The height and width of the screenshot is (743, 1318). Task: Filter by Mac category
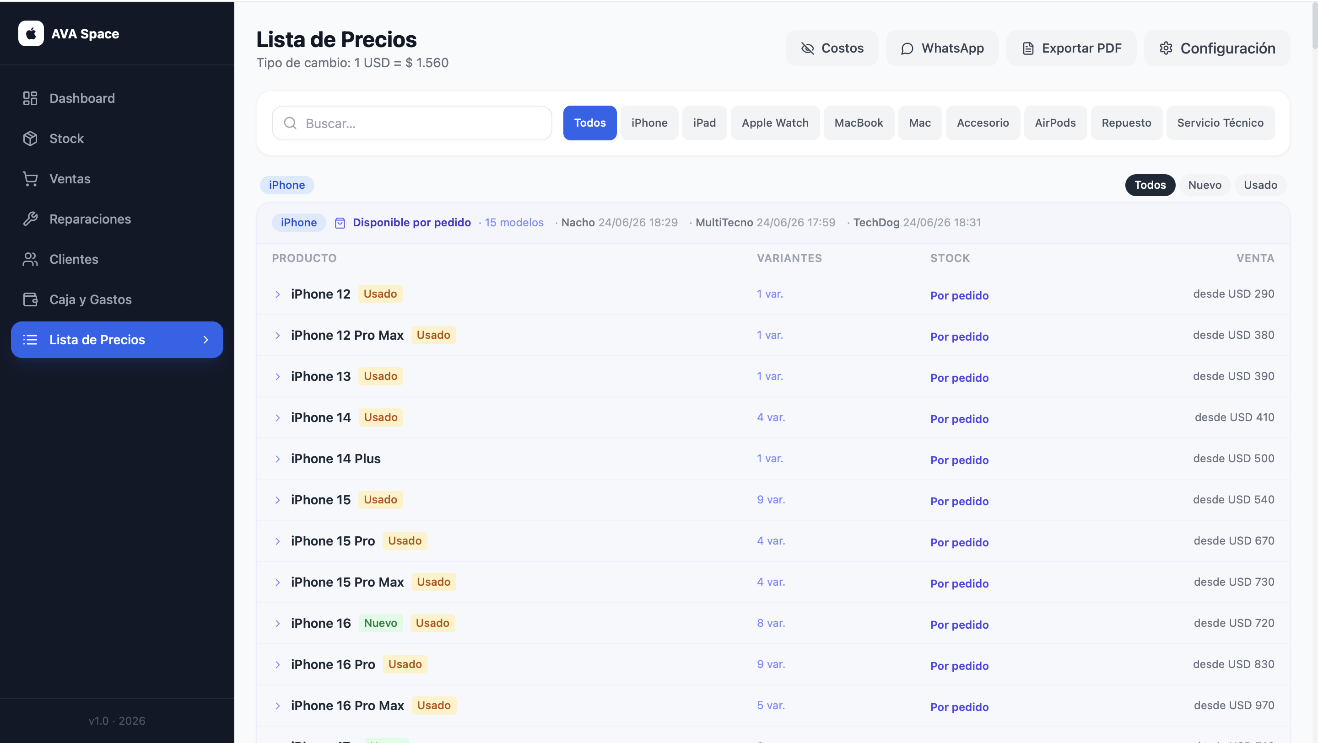[x=920, y=123]
